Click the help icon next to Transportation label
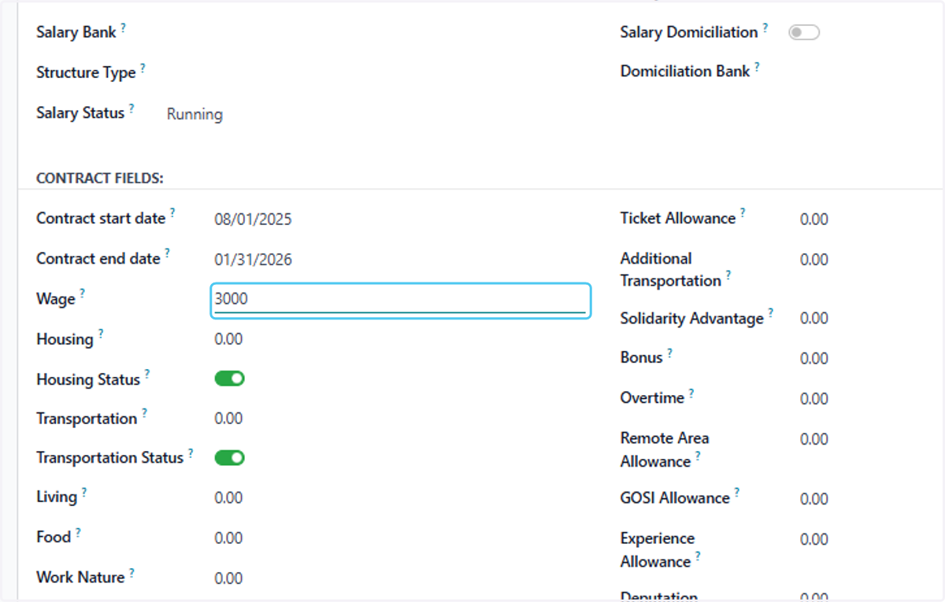945x602 pixels. pos(145,414)
